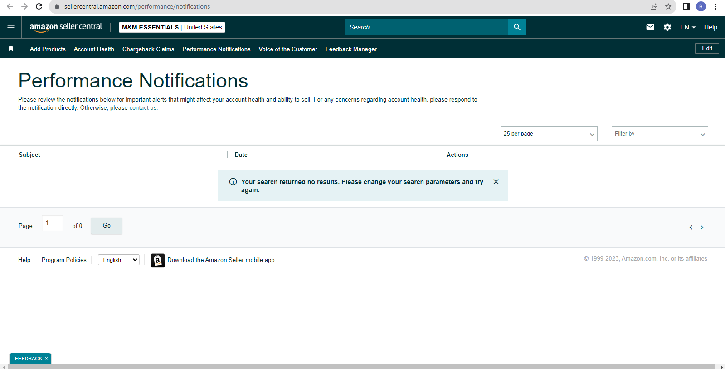Viewport: 725px width, 369px height.
Task: Click the share page icon
Action: (654, 6)
